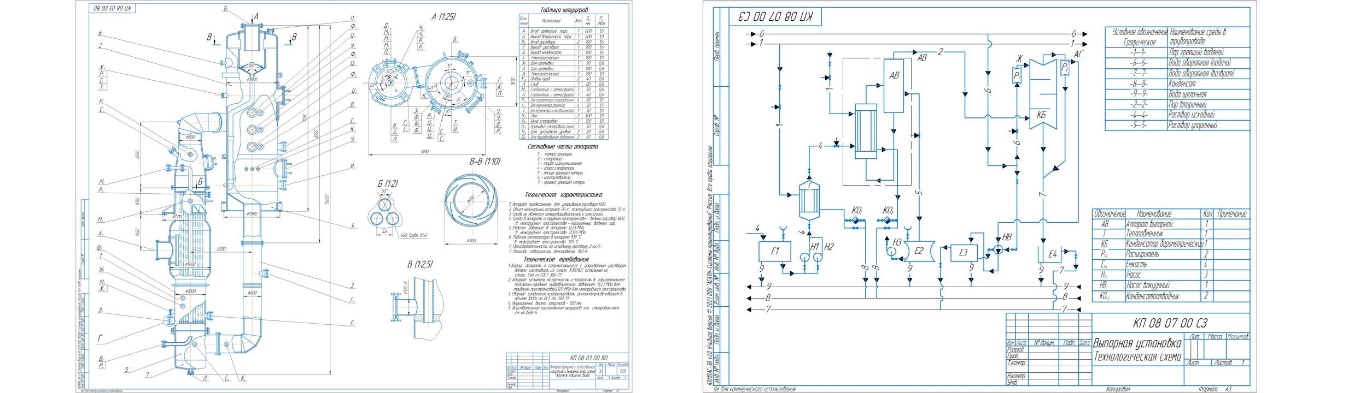1366x393 pixels.
Task: Select 'Раствор исходный' legend entry
Action: click(1191, 115)
